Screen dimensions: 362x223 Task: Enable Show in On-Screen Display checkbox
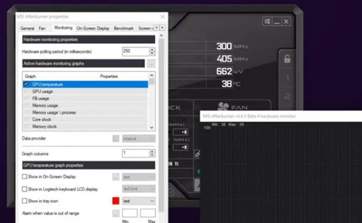click(25, 177)
